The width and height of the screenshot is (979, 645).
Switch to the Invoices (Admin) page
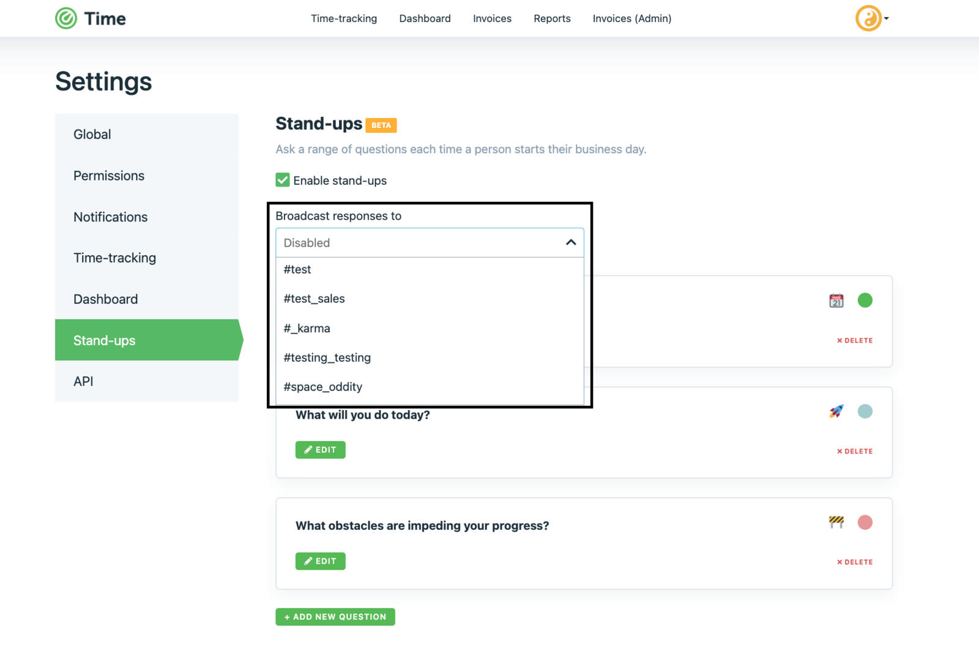pos(631,18)
